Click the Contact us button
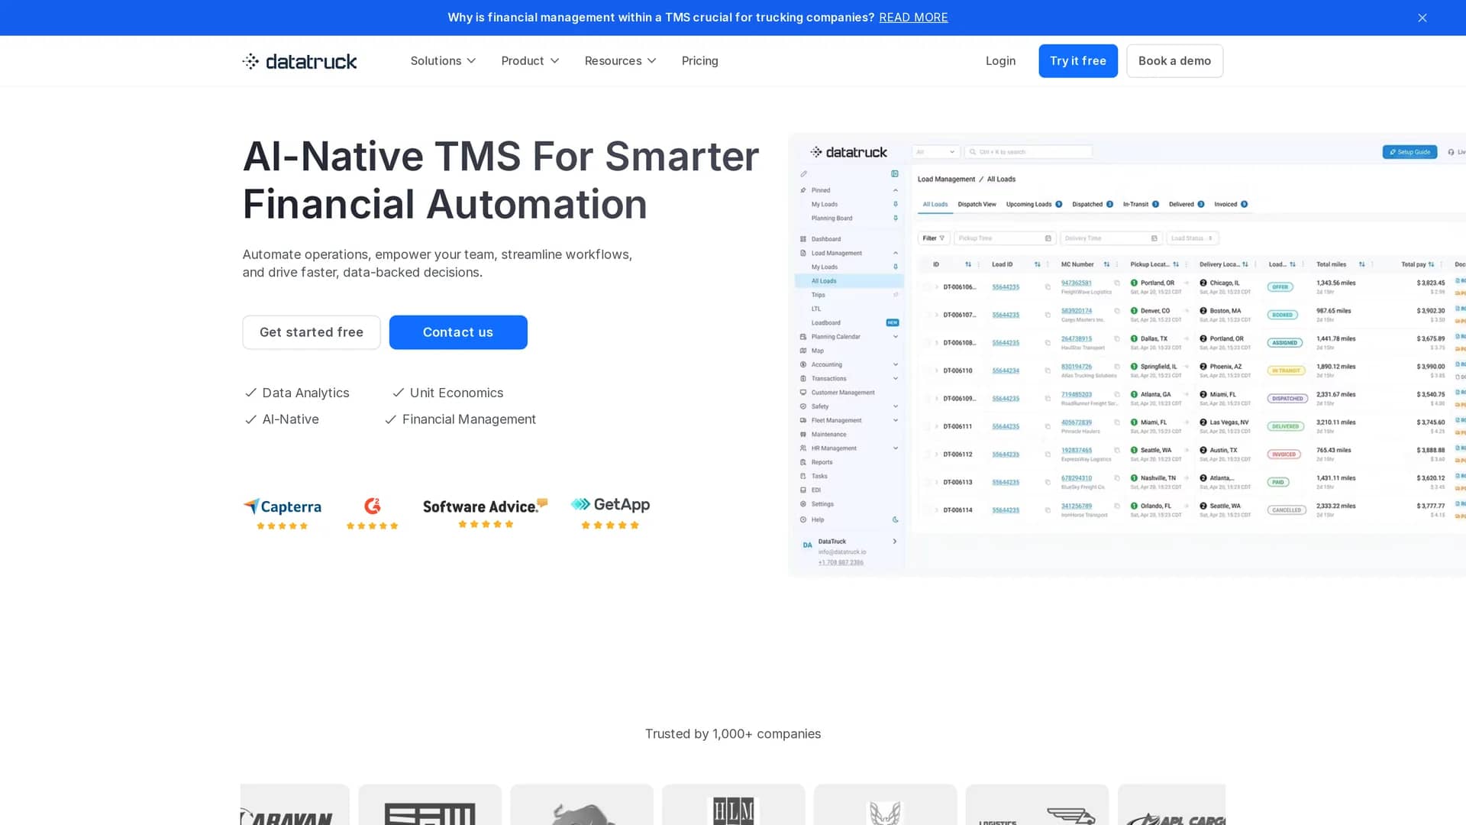This screenshot has height=825, width=1466. 458,332
